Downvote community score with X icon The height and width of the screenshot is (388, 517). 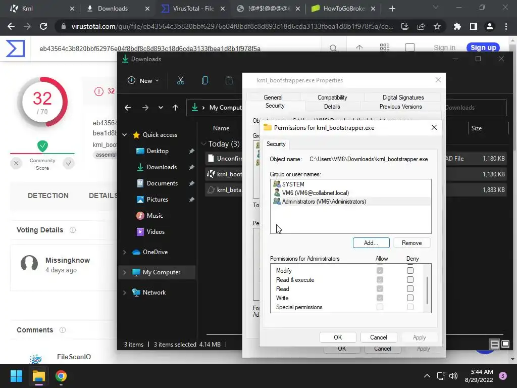click(16, 163)
